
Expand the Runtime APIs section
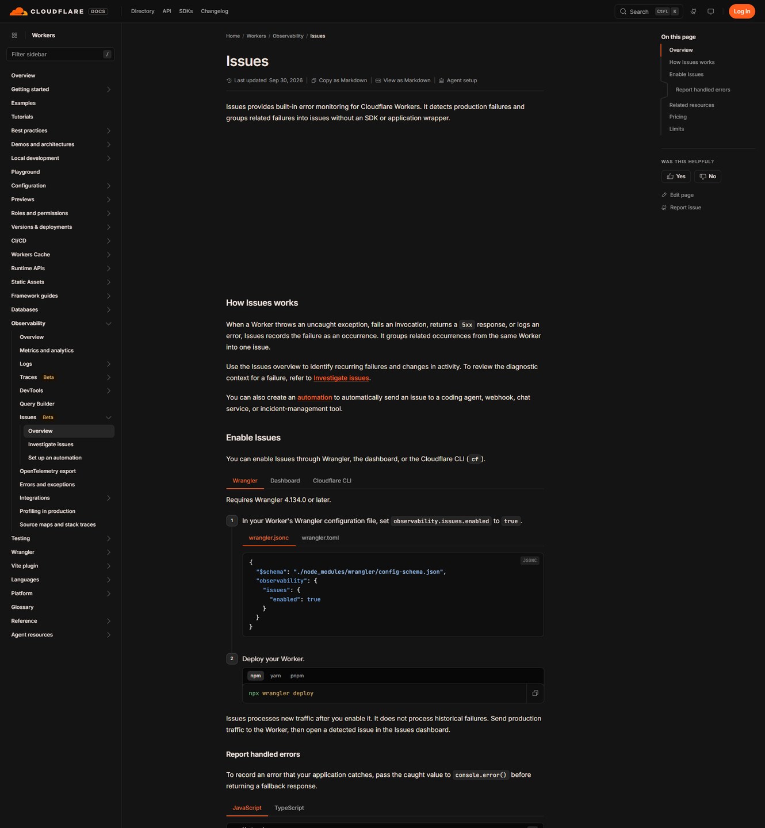(x=108, y=269)
